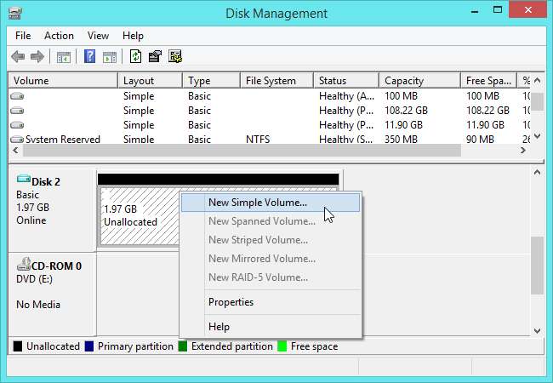Open the blue question mark Help icon

(89, 56)
